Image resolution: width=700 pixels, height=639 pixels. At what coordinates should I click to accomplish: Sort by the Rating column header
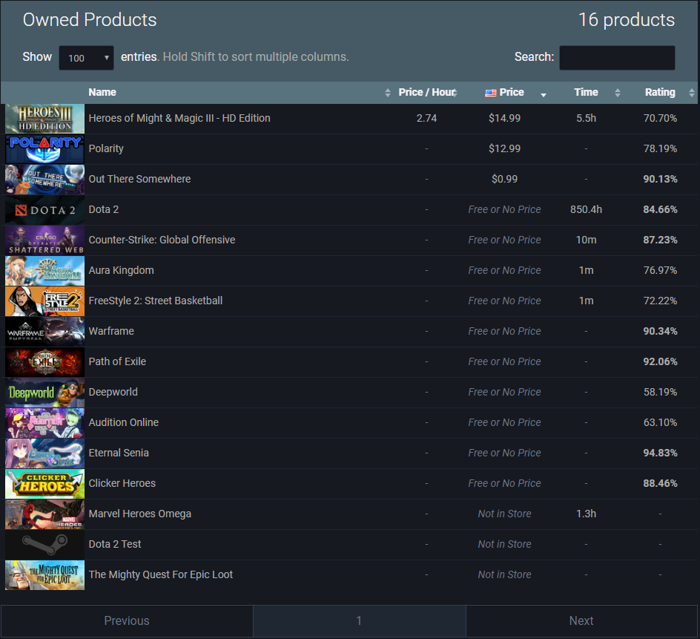[x=659, y=93]
